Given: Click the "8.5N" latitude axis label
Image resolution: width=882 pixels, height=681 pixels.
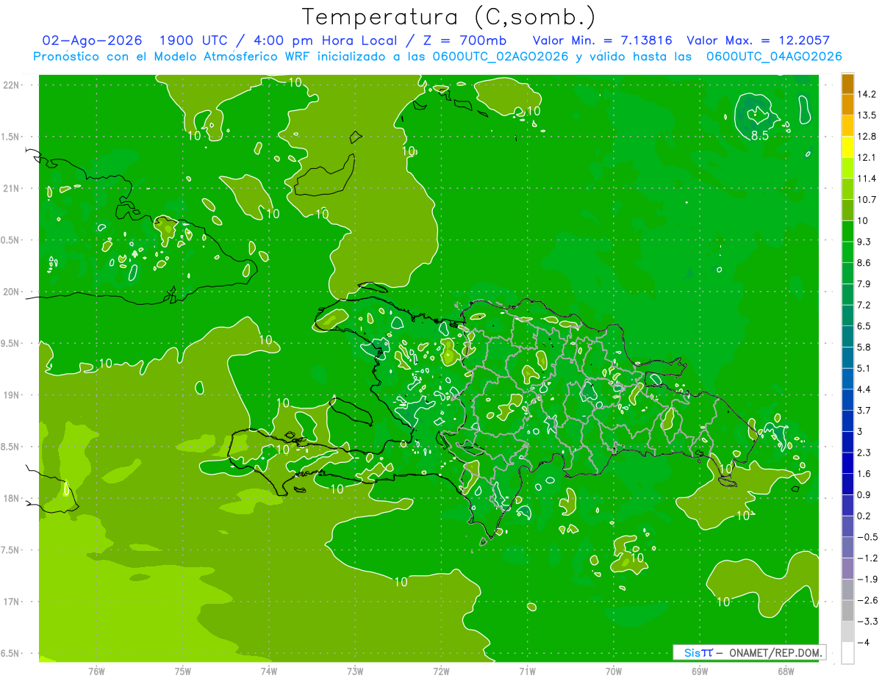Looking at the screenshot, I should pos(11,447).
